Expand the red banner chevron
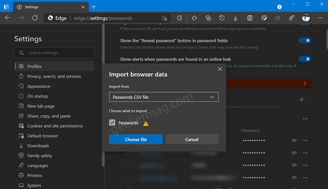 pos(305,84)
